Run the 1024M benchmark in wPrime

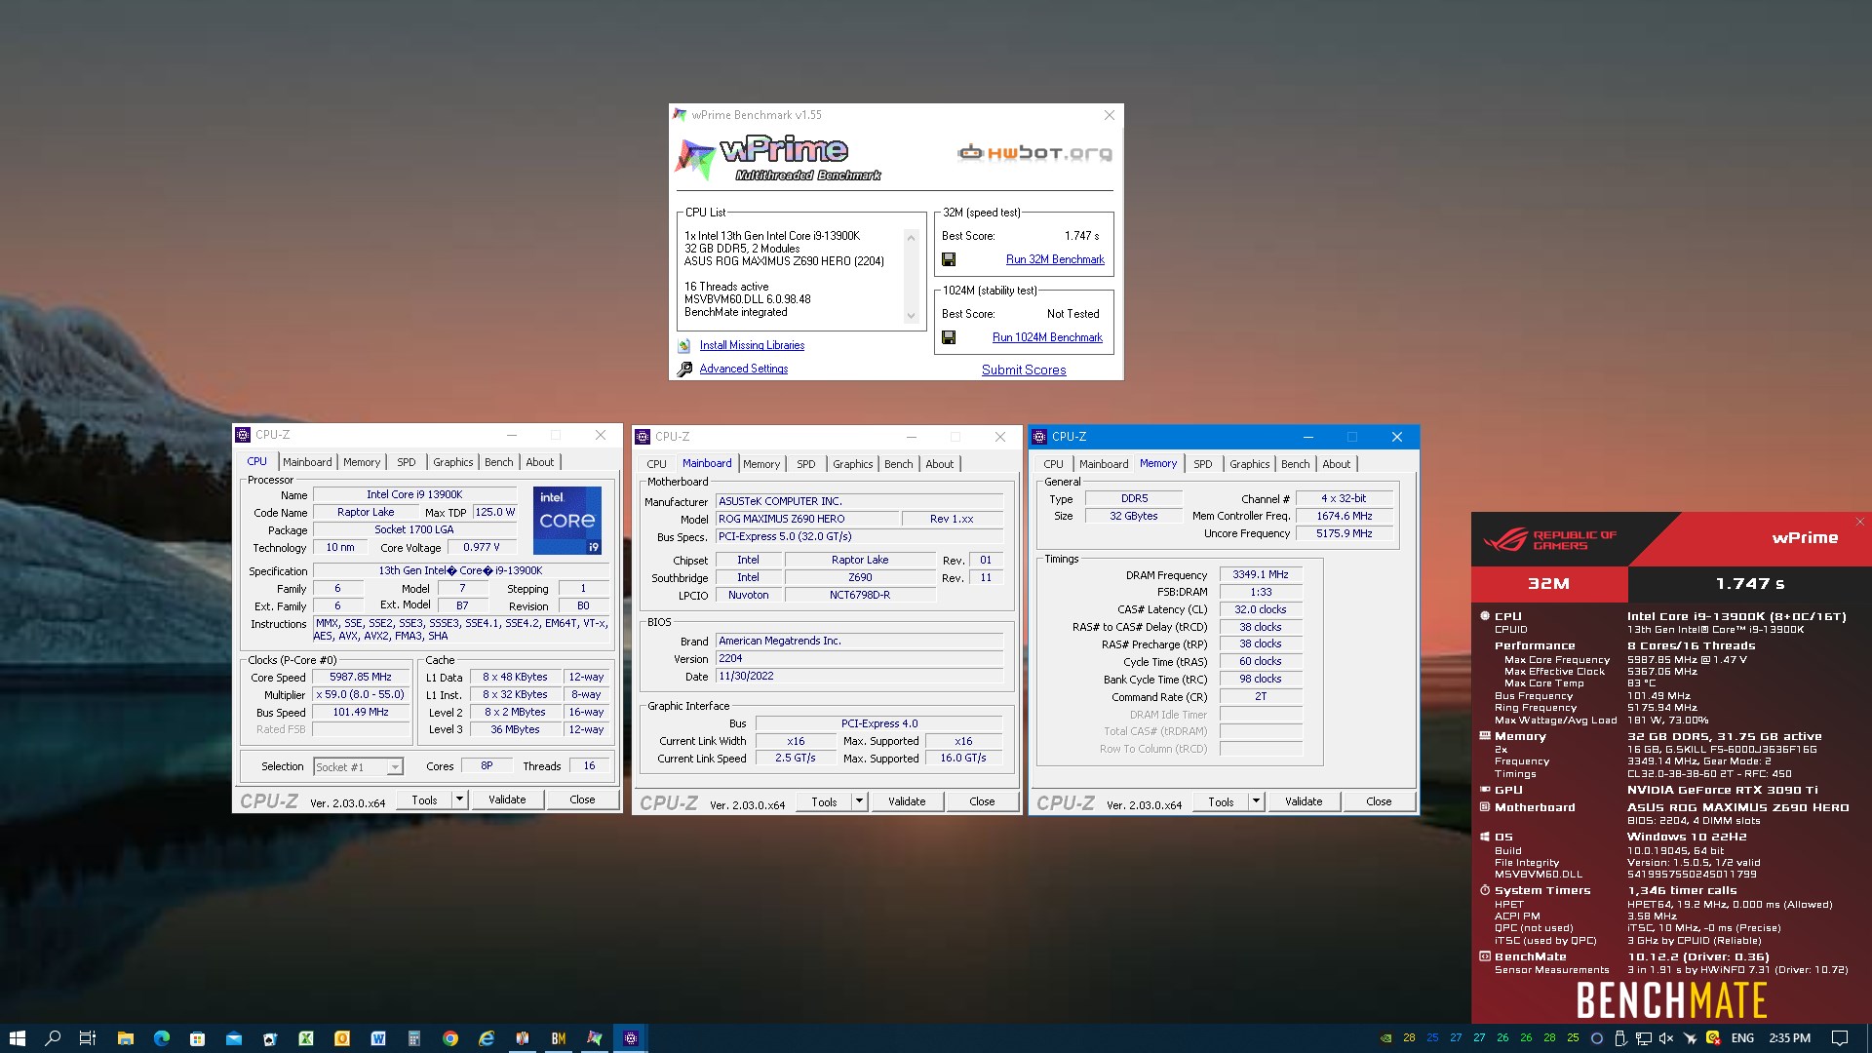(1047, 337)
